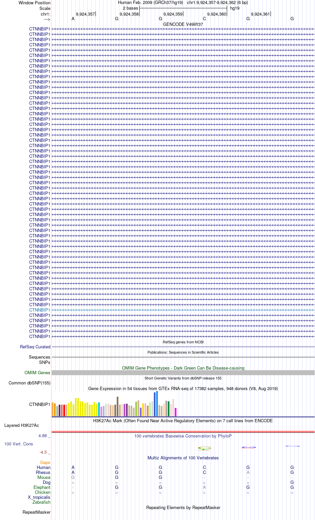Select the Human alignment row label
Screen dimensions: 315x520
pos(44,467)
